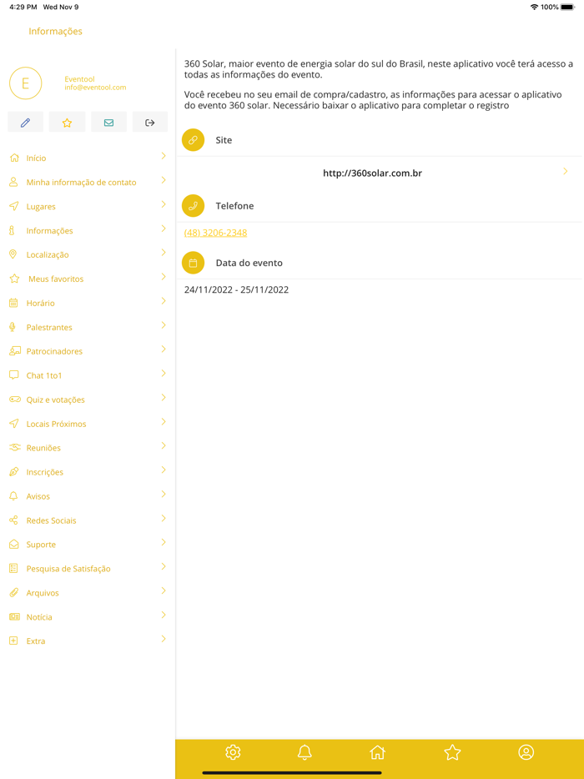Select Quiz e votações from sidebar

pos(55,400)
